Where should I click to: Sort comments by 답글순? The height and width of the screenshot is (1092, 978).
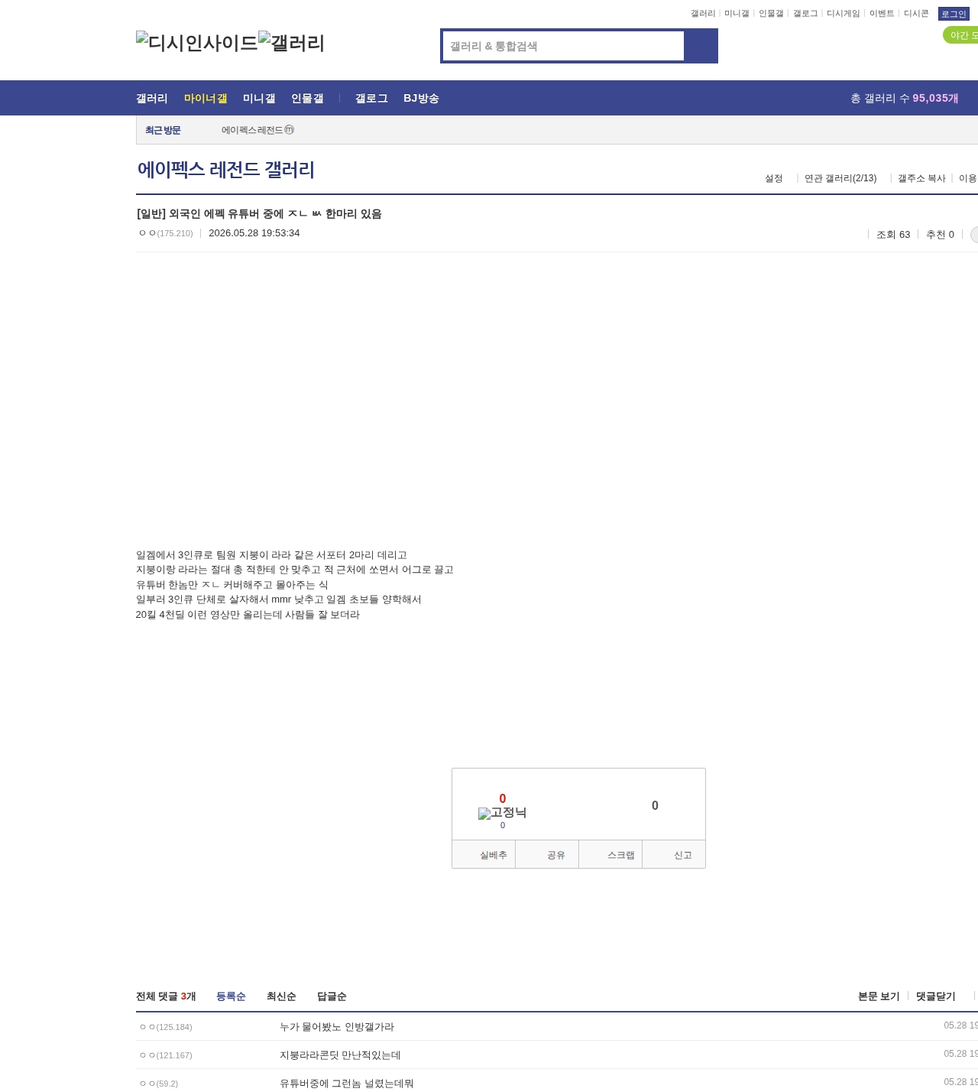(332, 996)
